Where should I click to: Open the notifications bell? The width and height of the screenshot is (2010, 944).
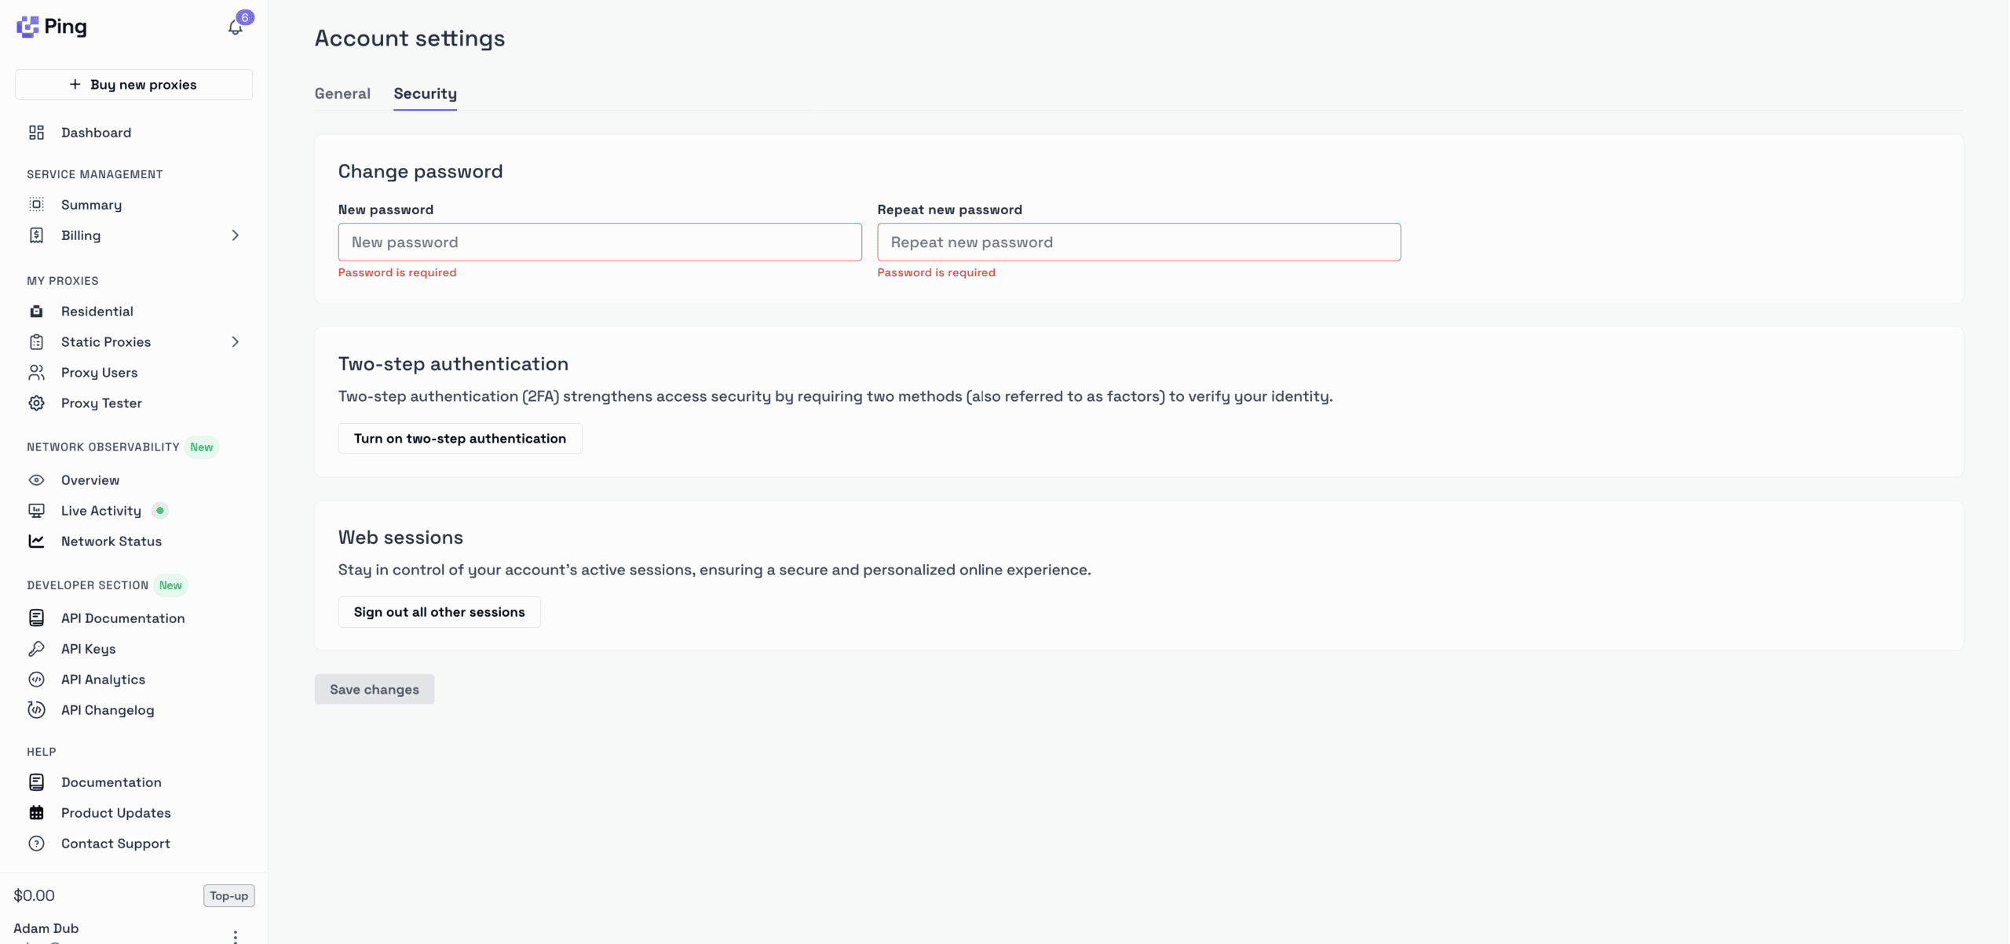click(x=235, y=27)
